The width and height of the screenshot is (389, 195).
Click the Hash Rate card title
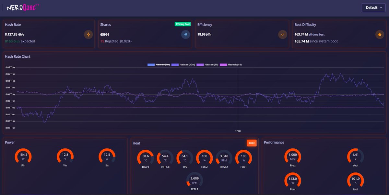click(x=13, y=25)
